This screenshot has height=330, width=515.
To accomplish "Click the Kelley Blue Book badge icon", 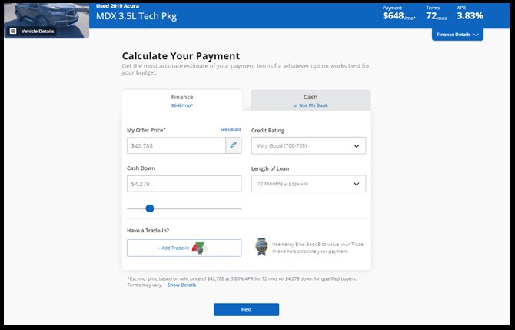I will (x=262, y=246).
